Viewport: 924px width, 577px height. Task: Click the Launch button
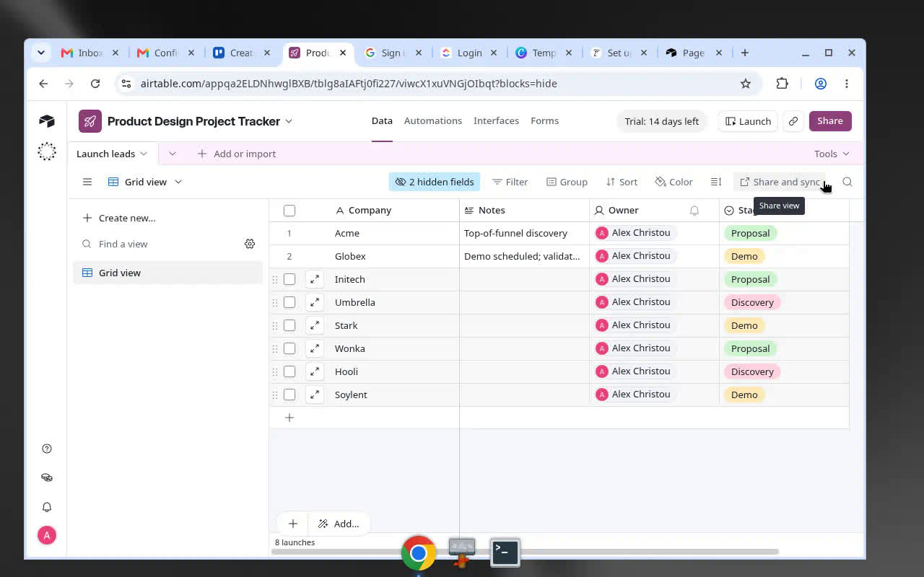click(x=748, y=121)
